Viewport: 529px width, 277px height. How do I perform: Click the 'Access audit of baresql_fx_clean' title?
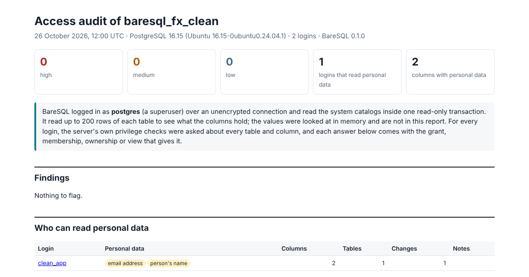pyautogui.click(x=127, y=21)
